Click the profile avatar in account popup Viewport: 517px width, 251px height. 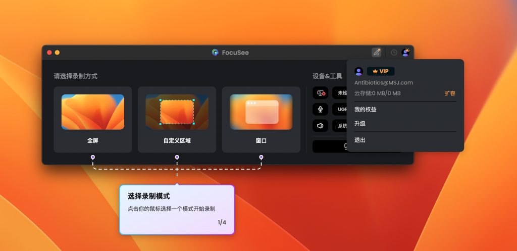(359, 71)
